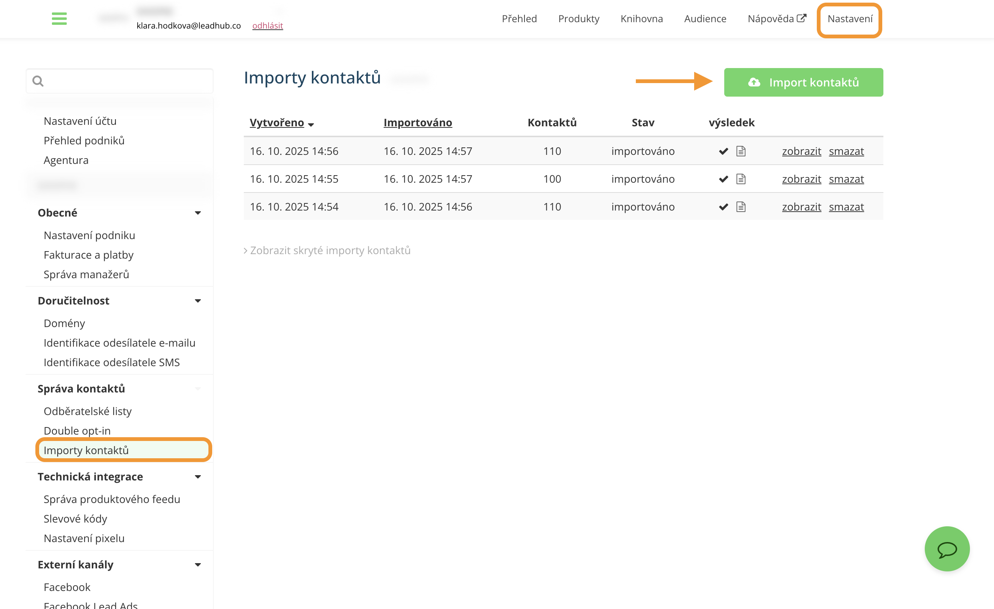Open the green hamburger menu icon
994x609 pixels.
pyautogui.click(x=59, y=18)
